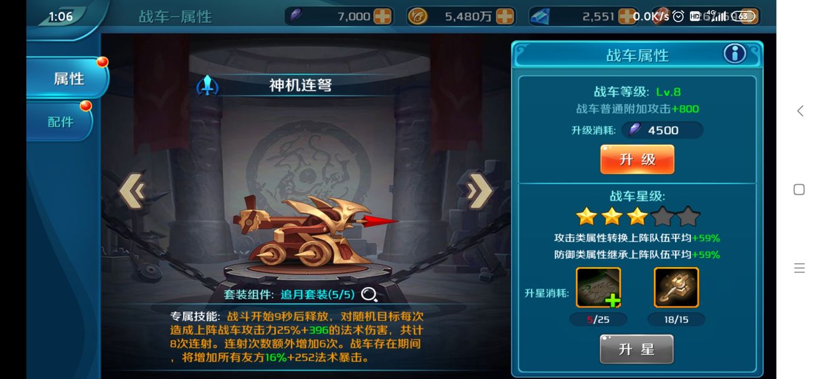Show the previous chariot with left chevron
Image resolution: width=822 pixels, height=379 pixels.
click(x=132, y=191)
